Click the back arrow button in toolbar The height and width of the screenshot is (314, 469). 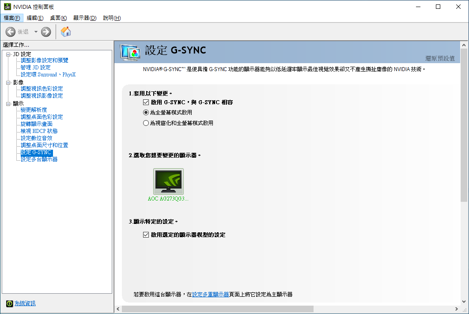pos(11,32)
